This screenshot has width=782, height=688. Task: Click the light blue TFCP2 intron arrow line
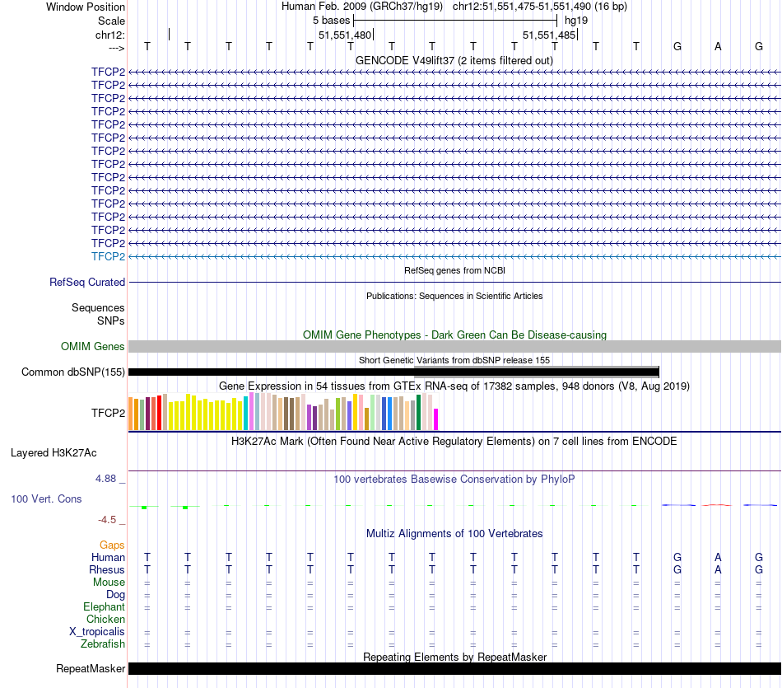[x=455, y=256]
